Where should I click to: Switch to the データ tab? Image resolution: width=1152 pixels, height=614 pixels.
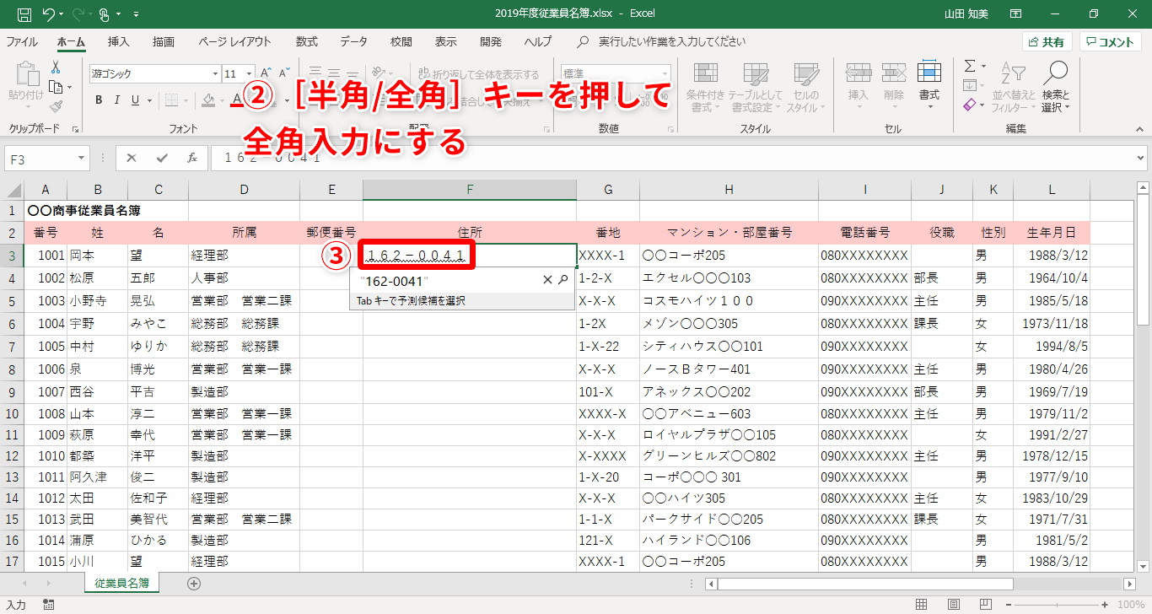(354, 41)
